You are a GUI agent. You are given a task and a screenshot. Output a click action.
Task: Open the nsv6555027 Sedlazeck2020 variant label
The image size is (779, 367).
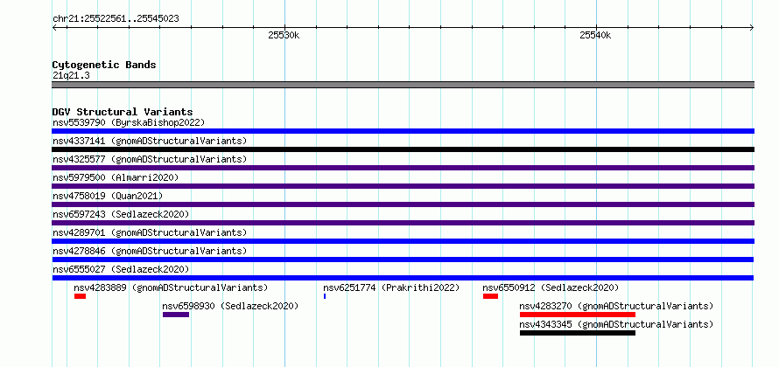pyautogui.click(x=121, y=269)
